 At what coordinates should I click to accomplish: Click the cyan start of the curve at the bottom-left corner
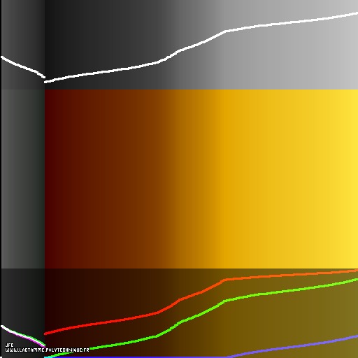click(48, 357)
